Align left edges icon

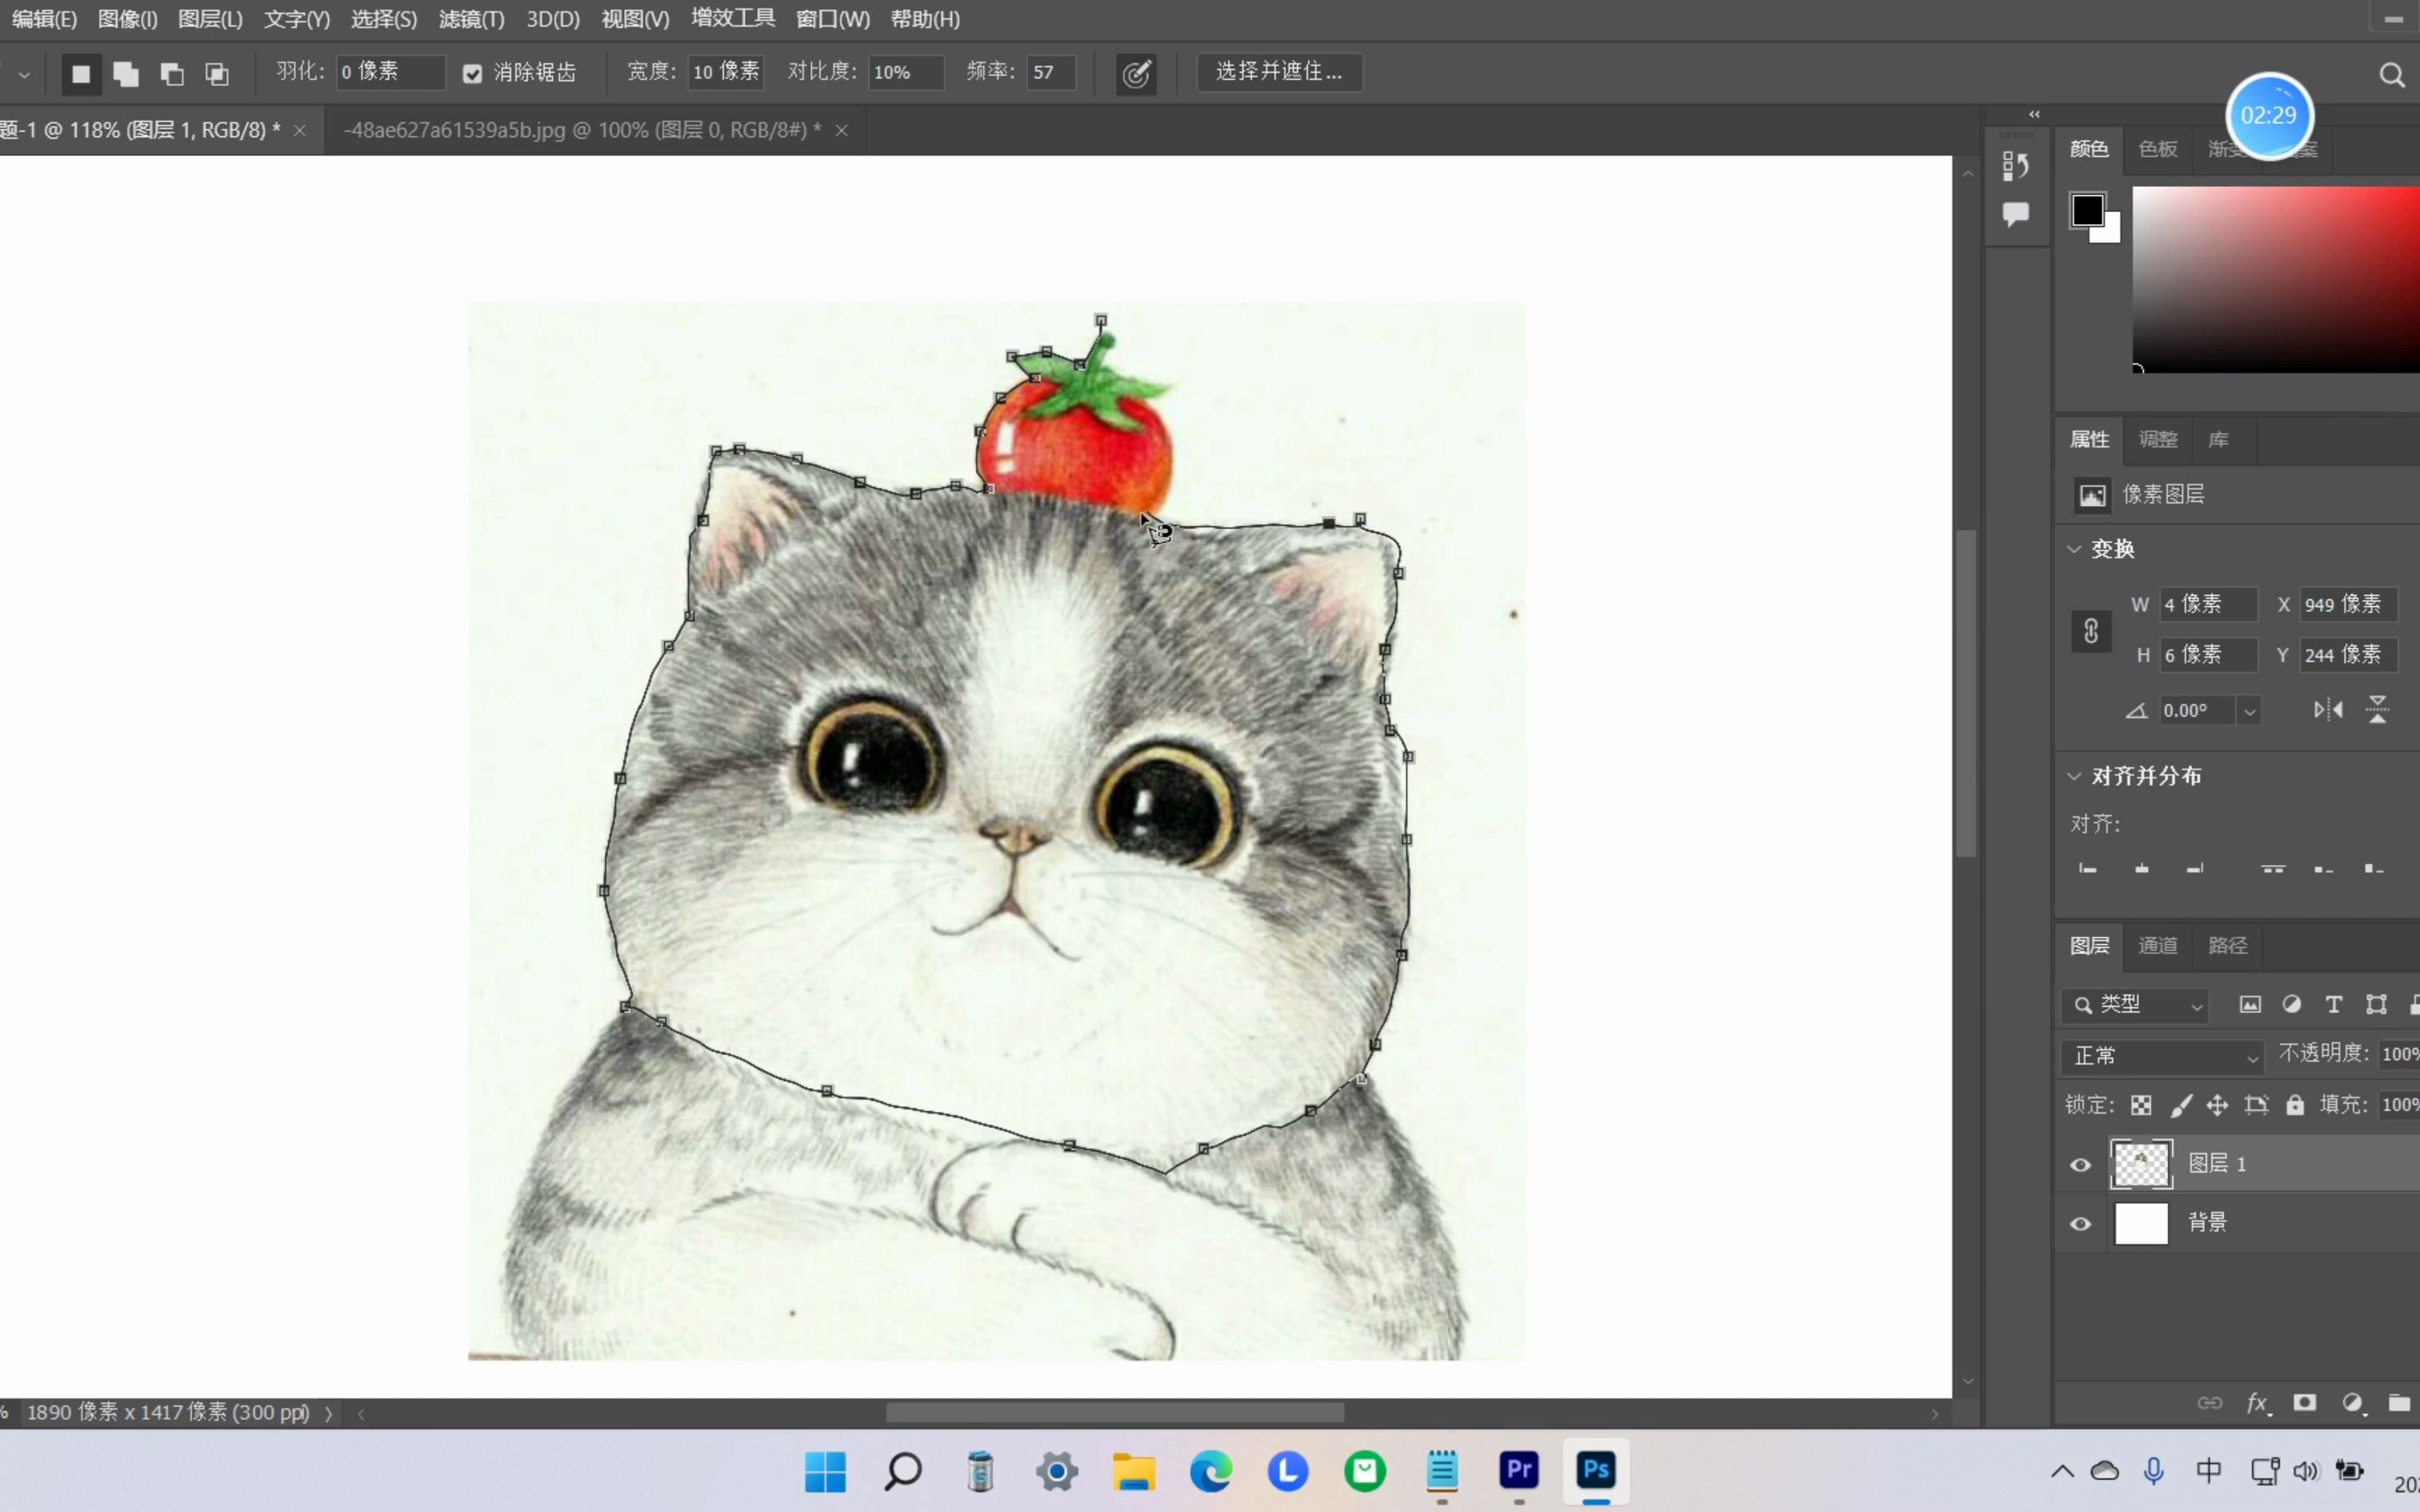pyautogui.click(x=2087, y=868)
